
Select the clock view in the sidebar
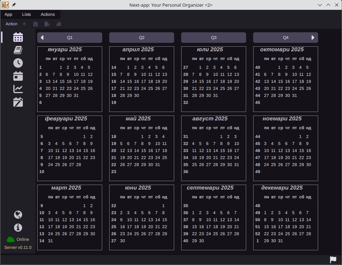pos(18,63)
